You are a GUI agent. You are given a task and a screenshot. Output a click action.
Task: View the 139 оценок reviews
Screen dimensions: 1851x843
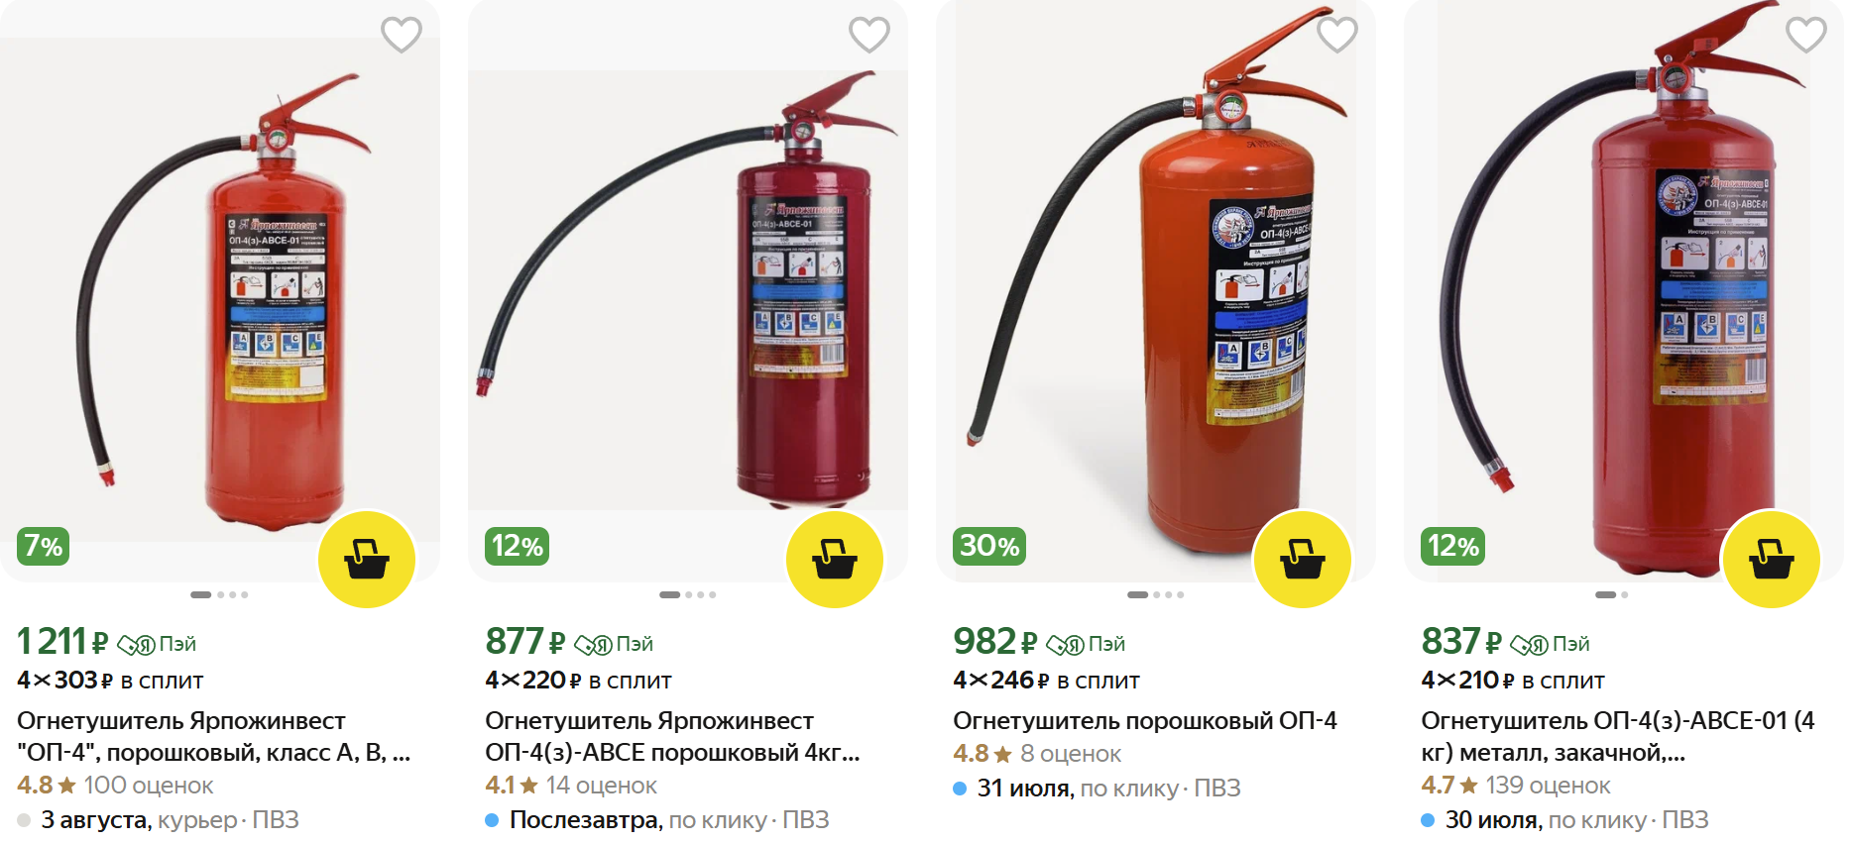coord(1548,786)
